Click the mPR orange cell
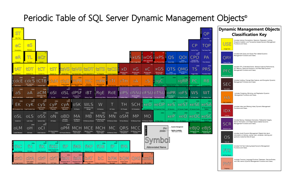 (77, 81)
